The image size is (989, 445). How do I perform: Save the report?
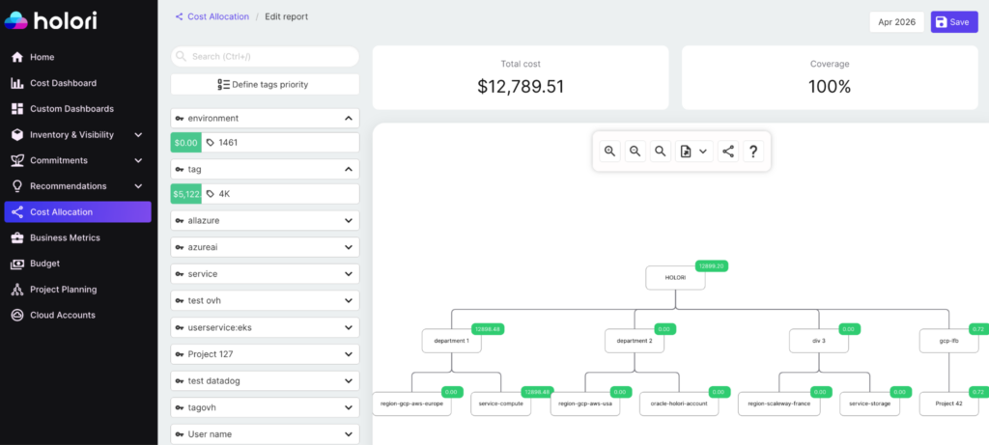(954, 22)
